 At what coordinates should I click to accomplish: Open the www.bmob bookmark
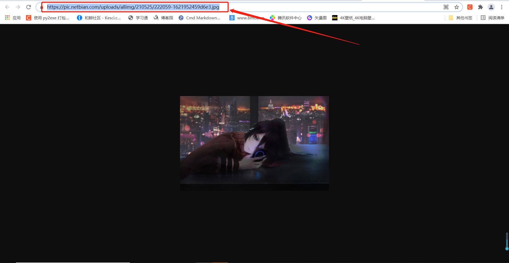[x=247, y=18]
